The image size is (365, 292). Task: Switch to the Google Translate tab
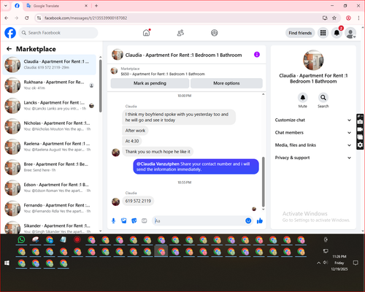pos(57,6)
